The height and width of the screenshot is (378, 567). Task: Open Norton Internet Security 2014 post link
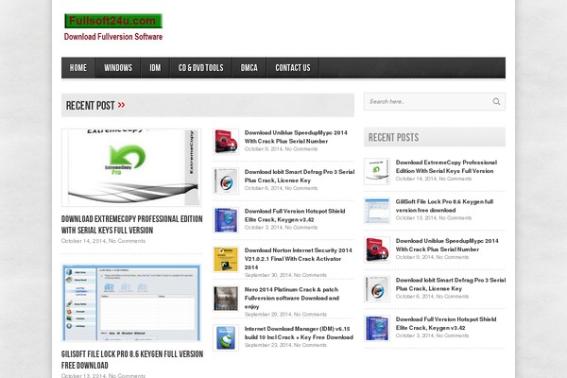click(298, 259)
